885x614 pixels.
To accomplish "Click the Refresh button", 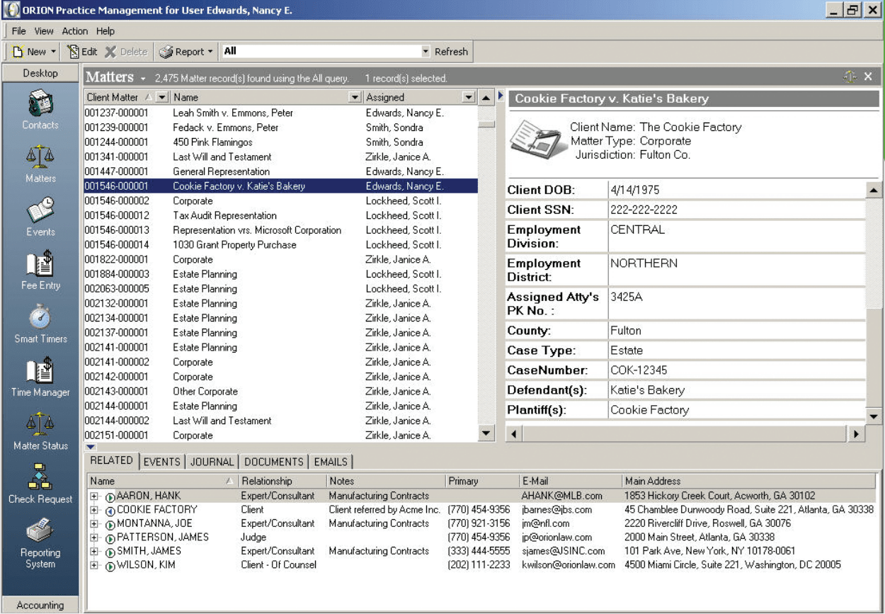I will pos(451,52).
